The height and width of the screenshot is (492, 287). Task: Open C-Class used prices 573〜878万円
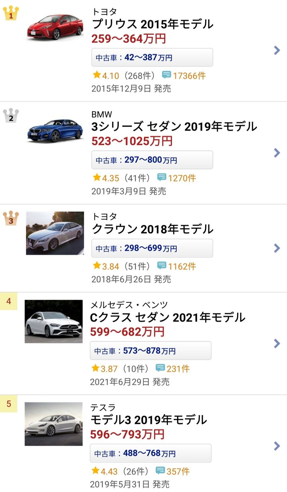click(151, 351)
